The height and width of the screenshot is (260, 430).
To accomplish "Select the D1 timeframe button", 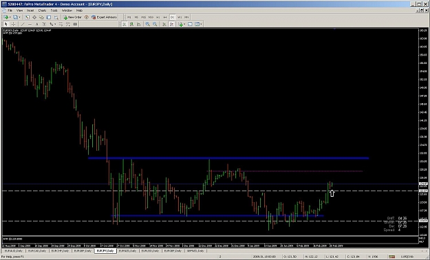I will [172, 17].
